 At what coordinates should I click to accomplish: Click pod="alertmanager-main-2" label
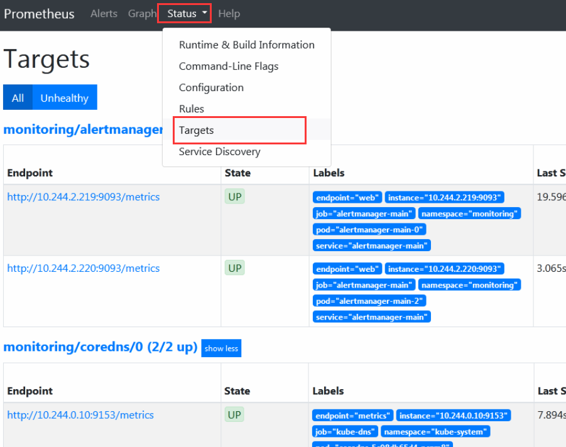[369, 301]
